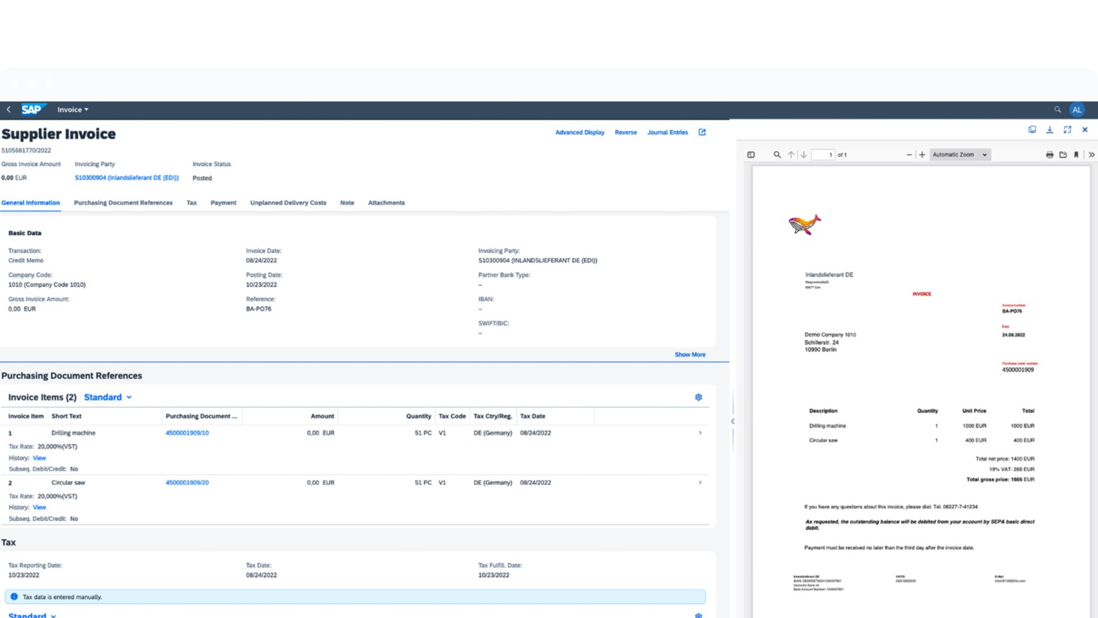
Task: Click the PDF bookmark icon
Action: (x=1076, y=154)
